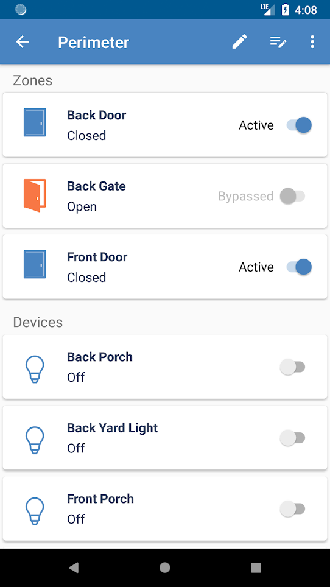The height and width of the screenshot is (587, 330).
Task: Open the three-dot overflow menu
Action: pos(312,42)
